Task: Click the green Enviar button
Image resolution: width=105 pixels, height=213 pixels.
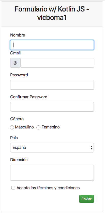Action: coord(86,199)
